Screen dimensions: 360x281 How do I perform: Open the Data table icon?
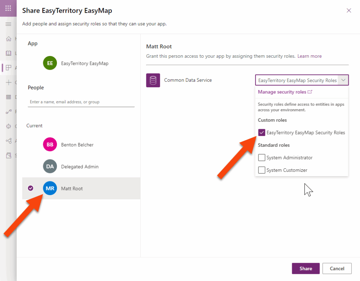pos(9,97)
